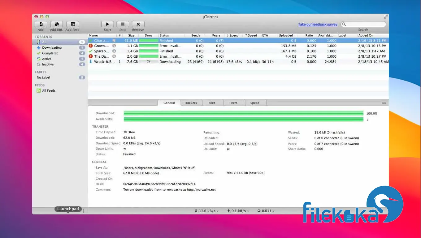421x238 pixels.
Task: Click the 0% progress bar of Wreck-It torrent
Action: tap(148, 62)
